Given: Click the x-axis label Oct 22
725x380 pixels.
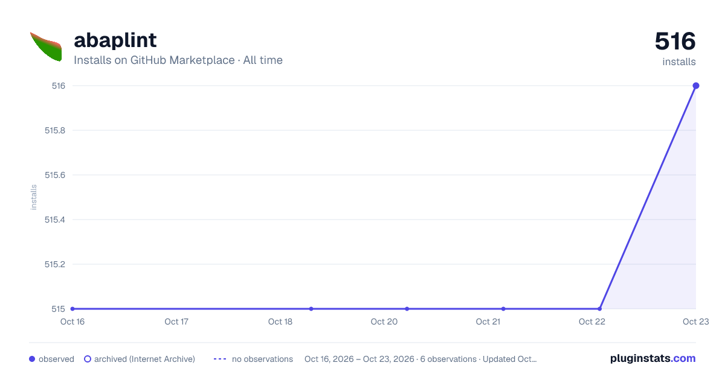Looking at the screenshot, I should coord(592,321).
